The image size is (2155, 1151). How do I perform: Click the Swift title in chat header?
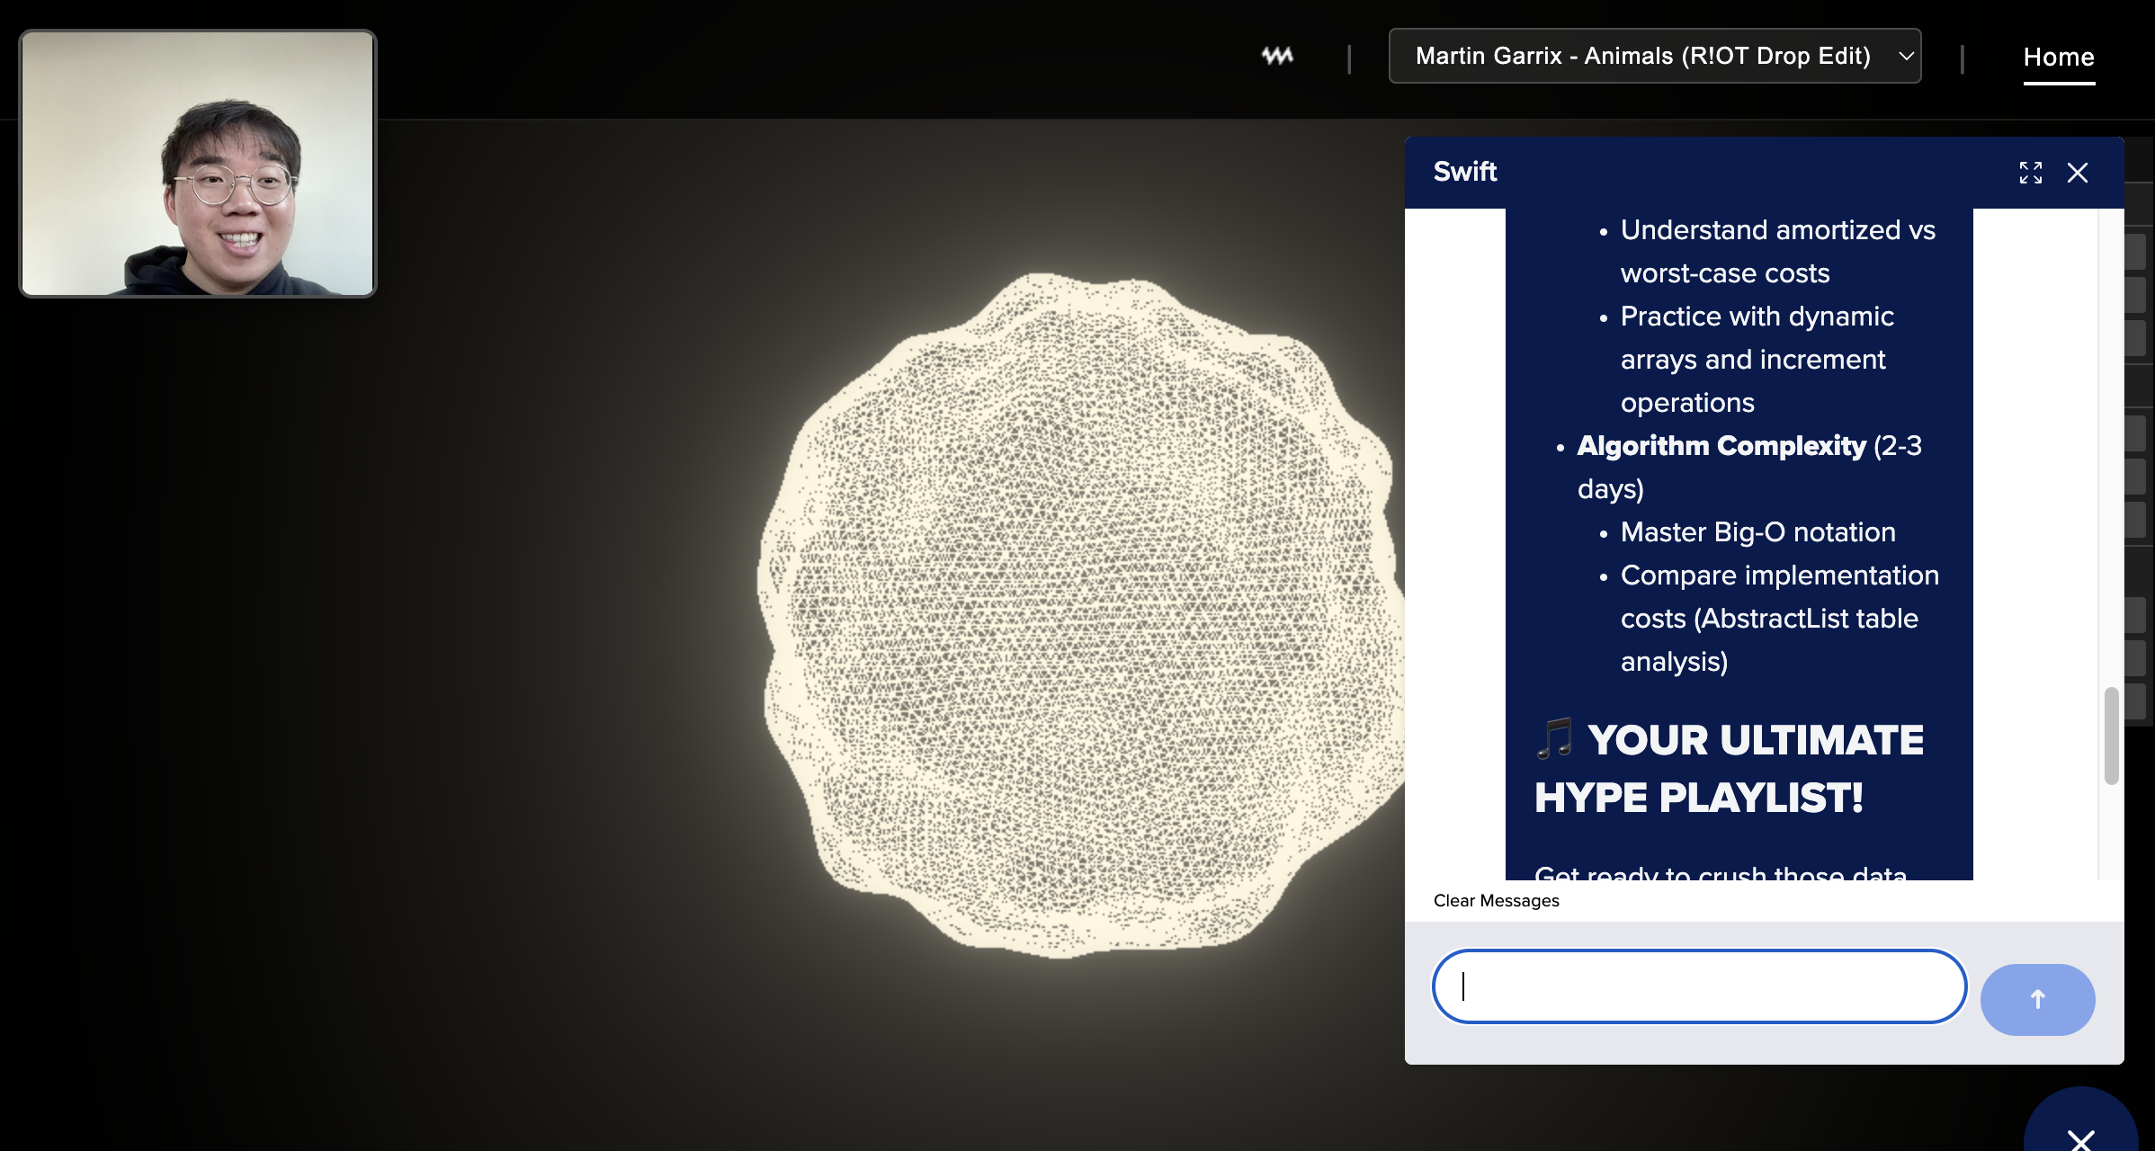[x=1464, y=172]
